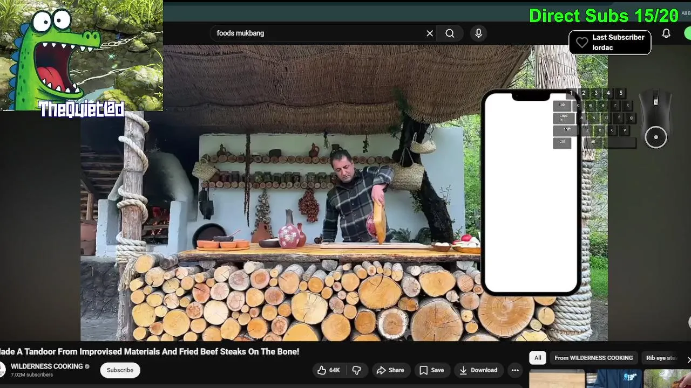Viewport: 691px width, 388px height.
Task: Click the 'shift' key on keyboard overlay
Action: pyautogui.click(x=567, y=130)
